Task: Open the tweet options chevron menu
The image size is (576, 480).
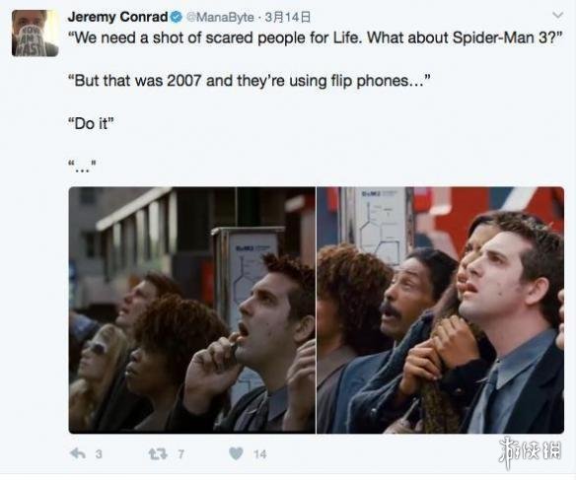Action: tap(558, 16)
